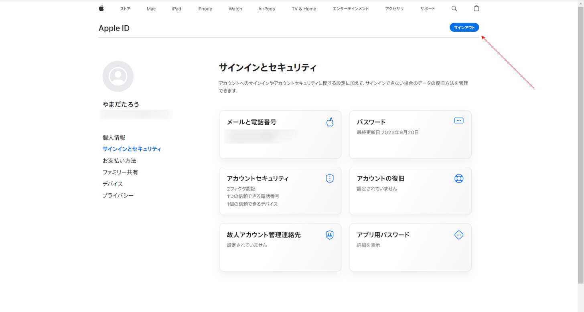Open the TV & Home menu

pos(304,9)
